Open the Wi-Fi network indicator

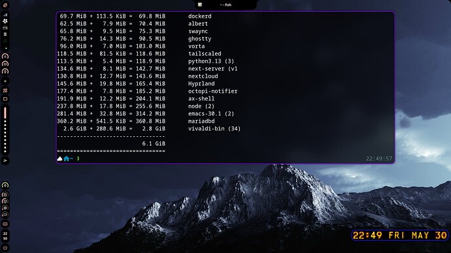[5, 81]
